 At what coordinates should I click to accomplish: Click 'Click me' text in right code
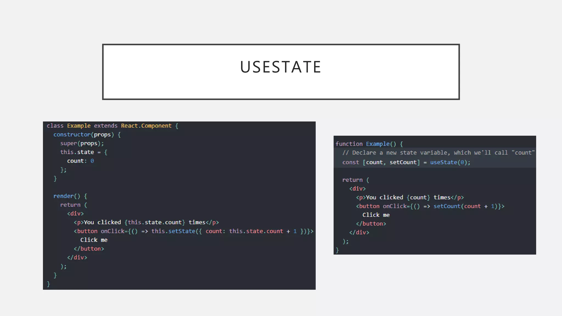click(376, 215)
